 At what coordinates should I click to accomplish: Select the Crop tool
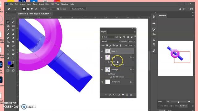click(x=8, y=26)
